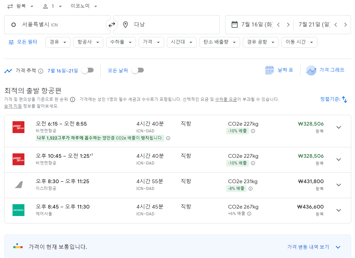
Task: Click the airport swap icon between fields
Action: coord(112,24)
